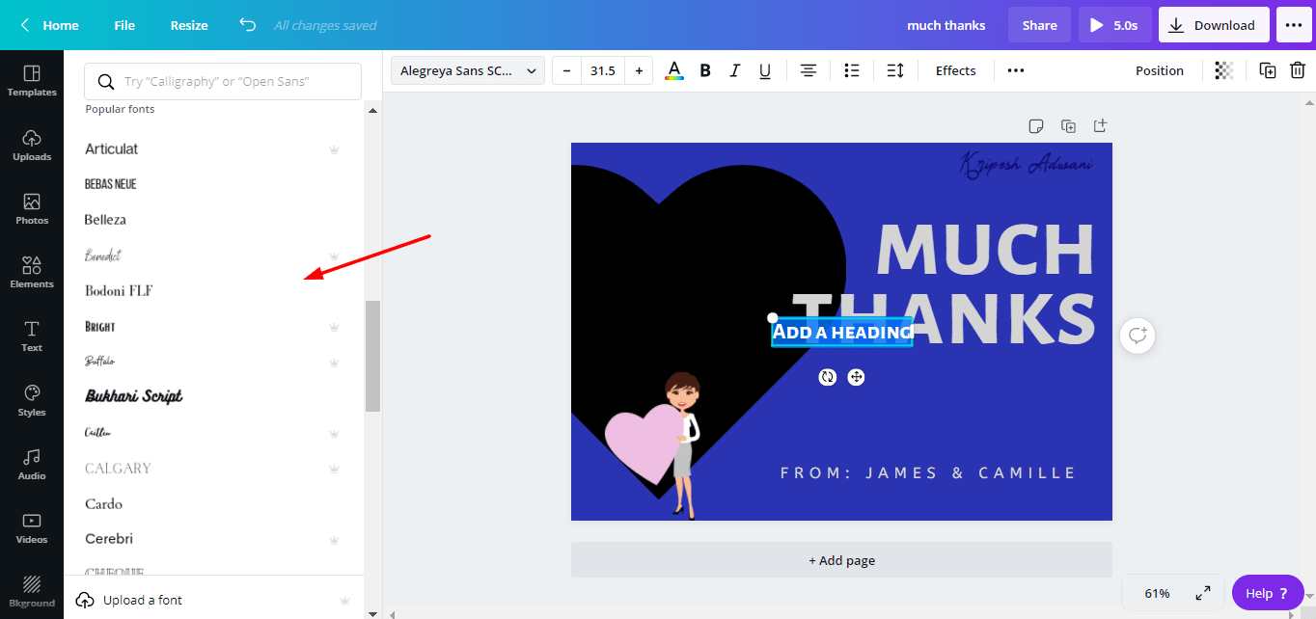Click the Download button
This screenshot has height=619, width=1316.
1213,25
